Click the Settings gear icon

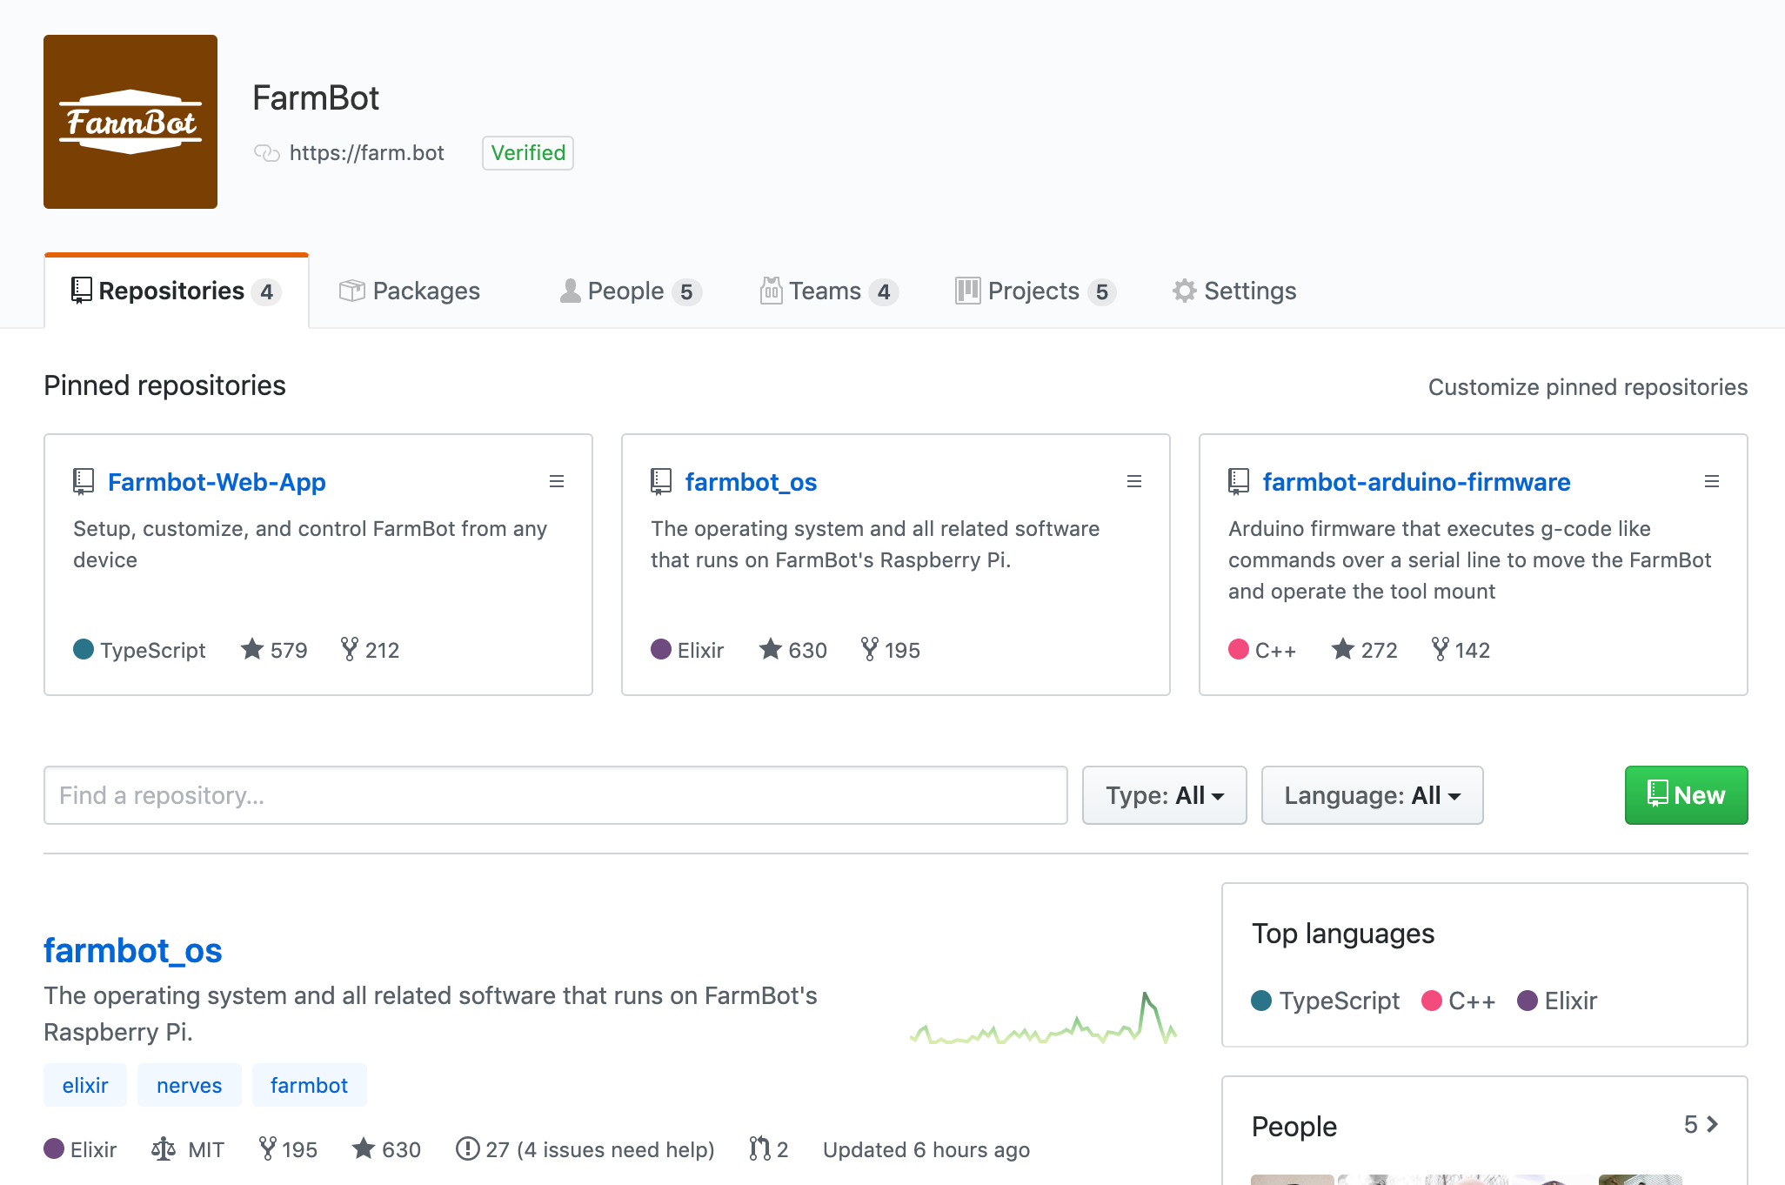tap(1184, 291)
